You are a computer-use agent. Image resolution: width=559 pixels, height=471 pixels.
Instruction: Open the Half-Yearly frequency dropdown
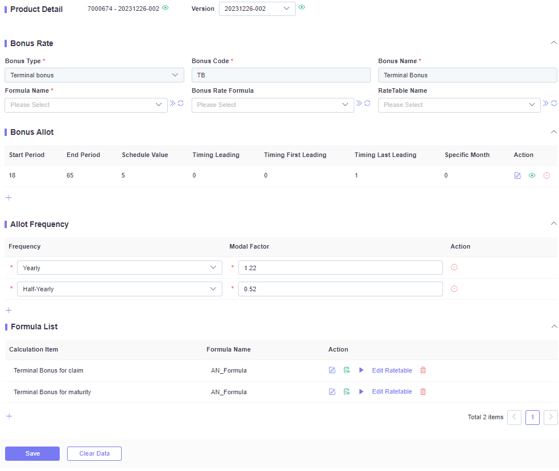119,289
